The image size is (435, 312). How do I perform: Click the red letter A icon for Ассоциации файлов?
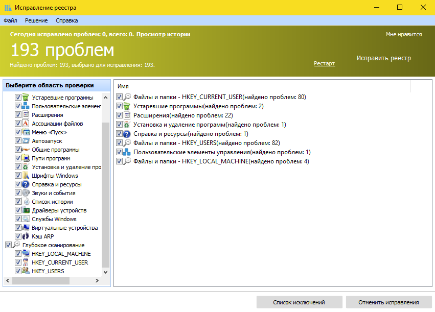[x=26, y=123]
